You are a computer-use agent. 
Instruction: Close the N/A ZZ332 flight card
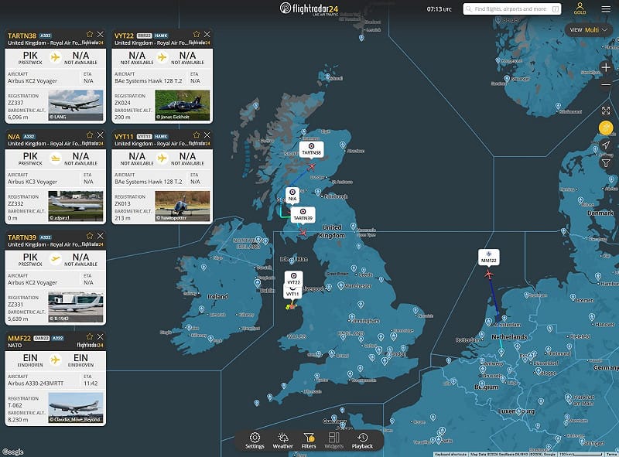[x=101, y=135]
